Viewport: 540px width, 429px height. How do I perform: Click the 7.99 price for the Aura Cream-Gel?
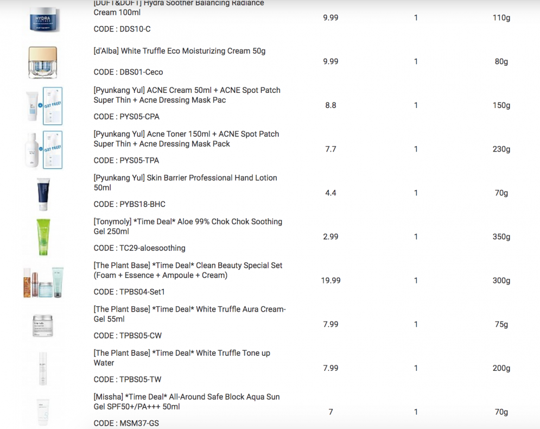(x=331, y=324)
